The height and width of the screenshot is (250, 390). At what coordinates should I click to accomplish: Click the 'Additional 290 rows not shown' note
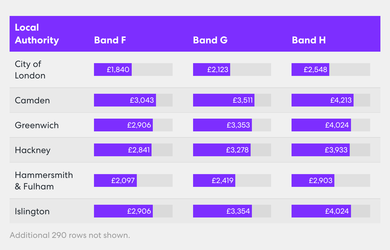coord(70,236)
